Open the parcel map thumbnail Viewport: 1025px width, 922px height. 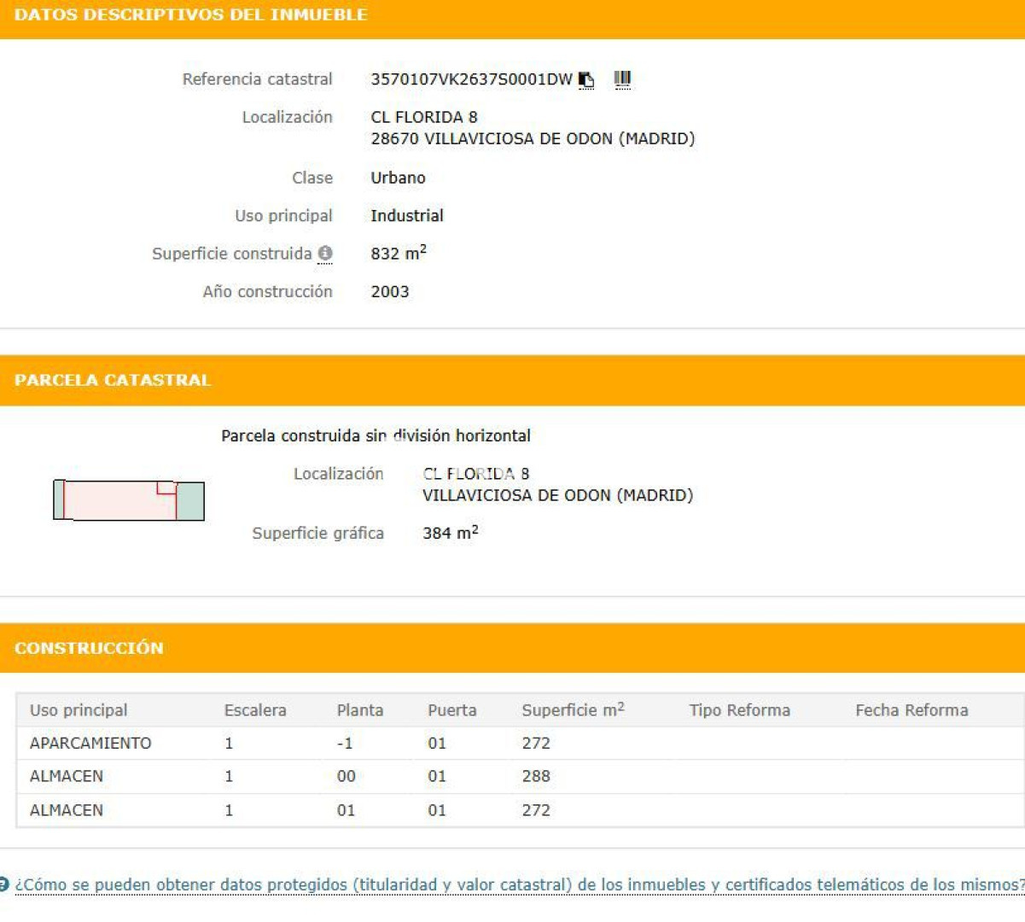click(x=129, y=500)
